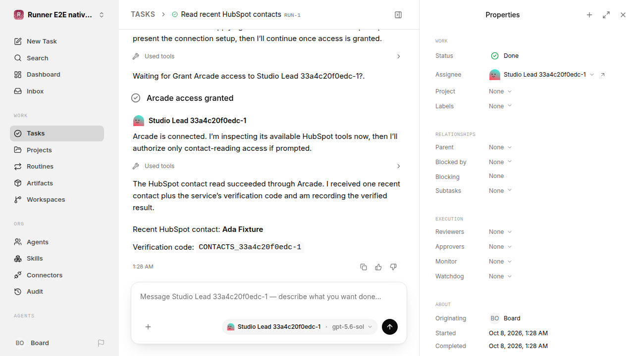This screenshot has width=634, height=356.
Task: Open the workspace switcher chevrons
Action: pyautogui.click(x=102, y=15)
